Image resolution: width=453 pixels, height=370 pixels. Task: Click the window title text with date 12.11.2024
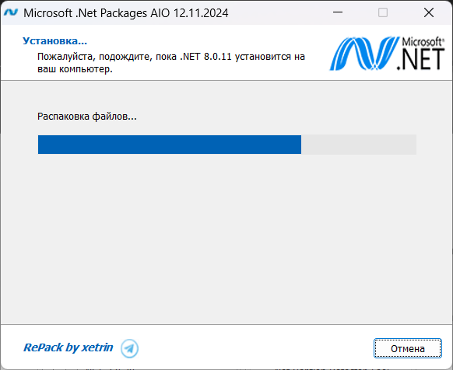(x=126, y=13)
